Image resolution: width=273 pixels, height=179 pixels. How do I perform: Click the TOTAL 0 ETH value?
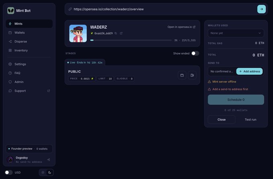click(259, 55)
